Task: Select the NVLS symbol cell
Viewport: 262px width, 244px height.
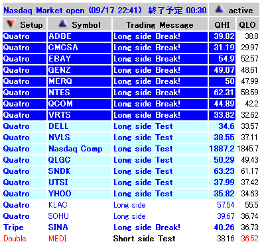Action: pyautogui.click(x=80, y=138)
